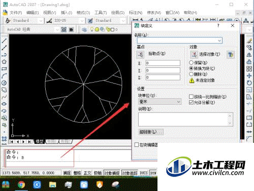The width and height of the screenshot is (254, 191).
Task: Click the Text Style icon
Action: (x=8, y=21)
